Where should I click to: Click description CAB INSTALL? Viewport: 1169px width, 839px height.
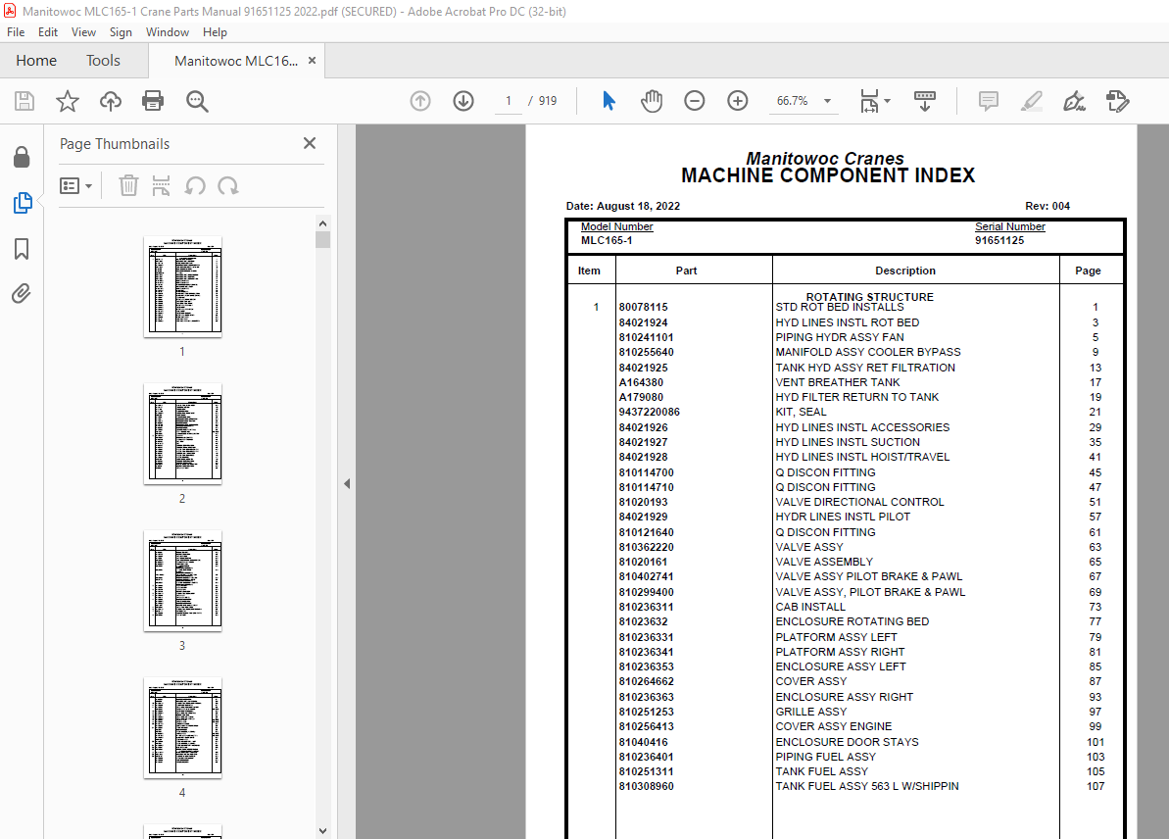click(810, 607)
